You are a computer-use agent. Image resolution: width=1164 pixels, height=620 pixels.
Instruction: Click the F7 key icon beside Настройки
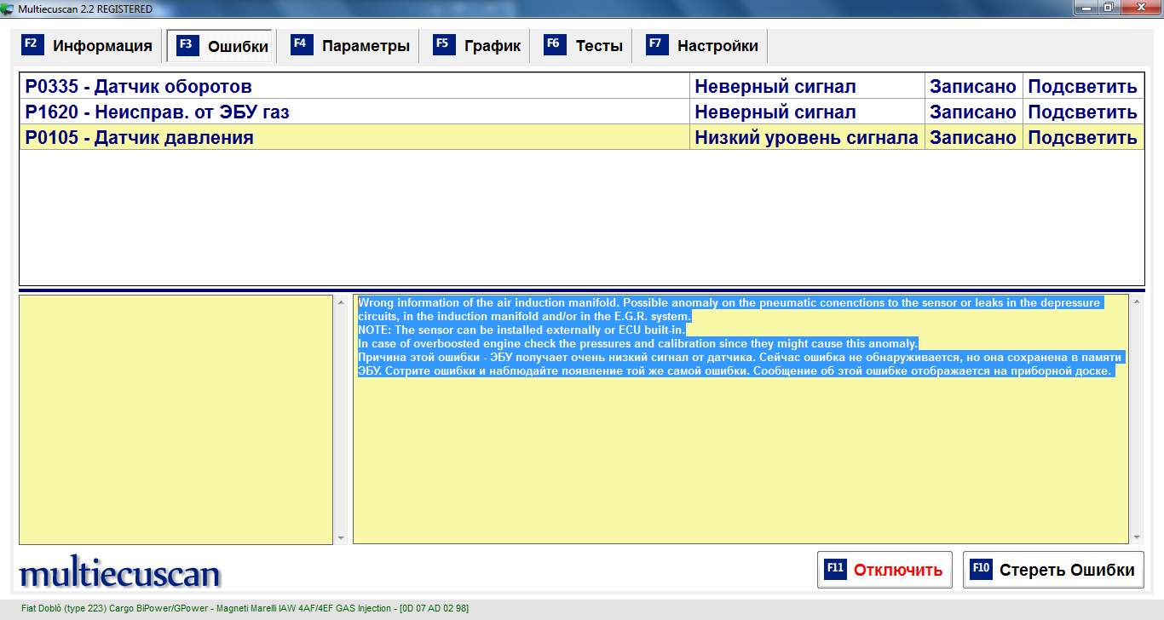(657, 45)
